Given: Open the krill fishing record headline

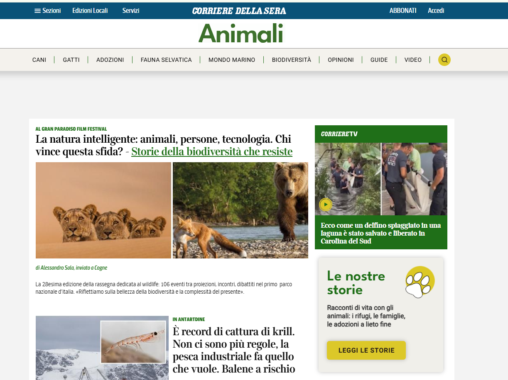Looking at the screenshot, I should [x=234, y=350].
